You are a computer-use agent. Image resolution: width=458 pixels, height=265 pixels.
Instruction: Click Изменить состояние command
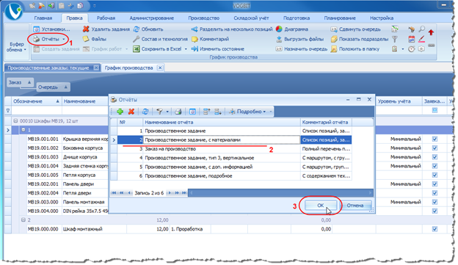tap(218, 49)
